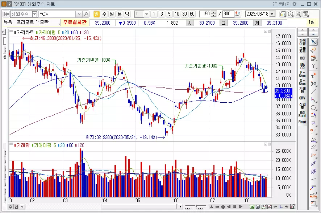Add the F-Stoc indicator
The height and width of the screenshot is (213, 321).
click(x=302, y=74)
